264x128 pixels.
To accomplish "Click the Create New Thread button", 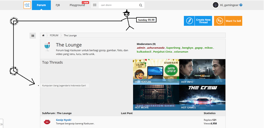I will click(198, 21).
